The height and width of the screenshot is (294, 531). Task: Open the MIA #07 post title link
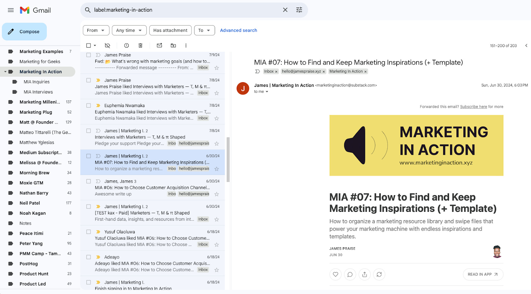click(413, 203)
